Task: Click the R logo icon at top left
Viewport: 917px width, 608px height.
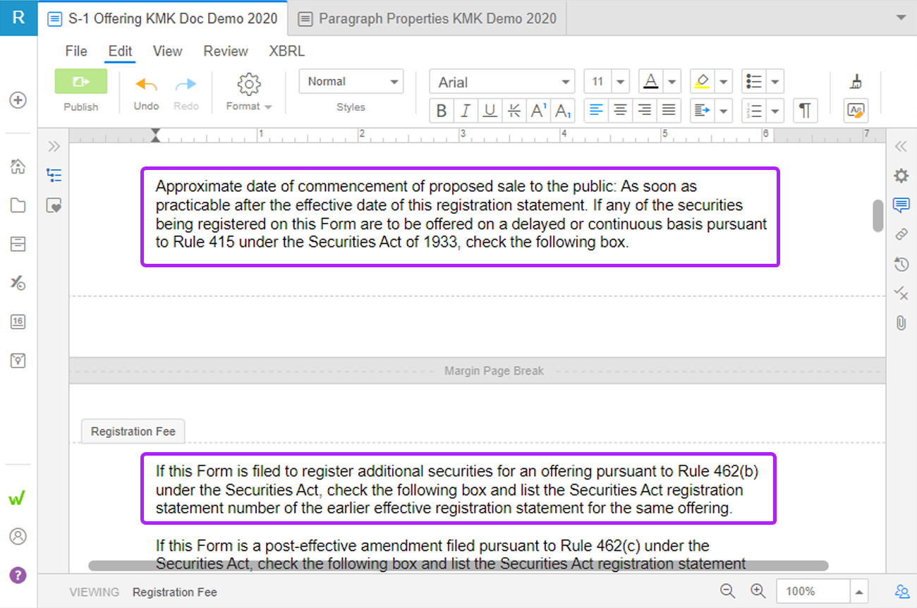Action: pos(18,17)
